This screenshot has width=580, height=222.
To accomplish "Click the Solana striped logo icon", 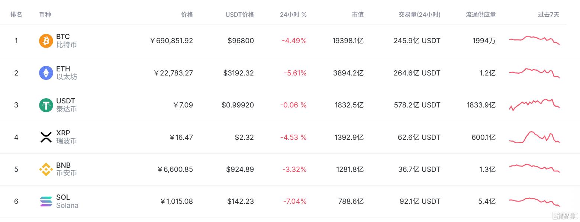I will click(46, 202).
